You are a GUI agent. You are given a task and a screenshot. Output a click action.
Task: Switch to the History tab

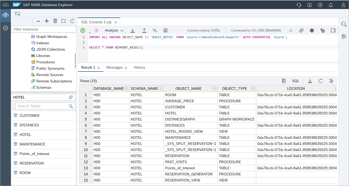coord(139,67)
